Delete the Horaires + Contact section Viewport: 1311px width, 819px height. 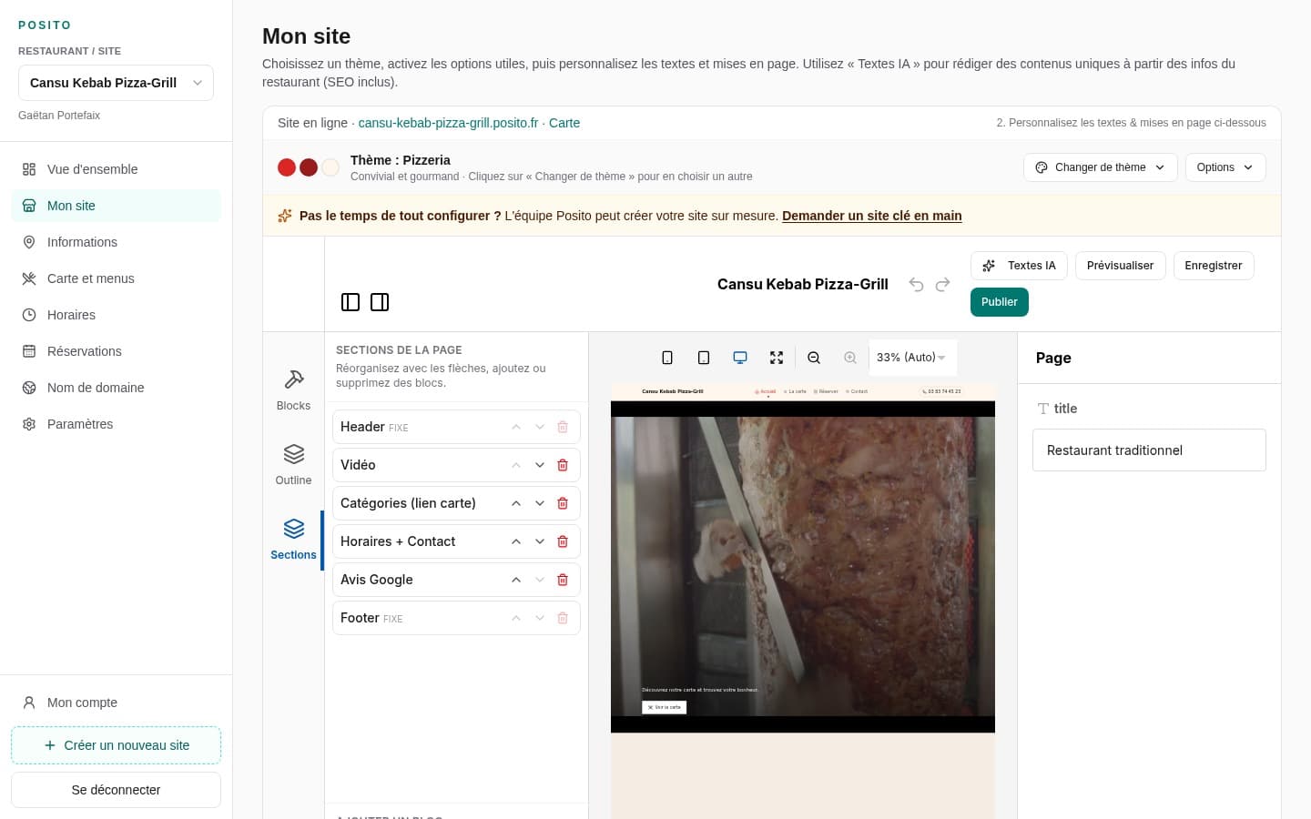coord(563,541)
